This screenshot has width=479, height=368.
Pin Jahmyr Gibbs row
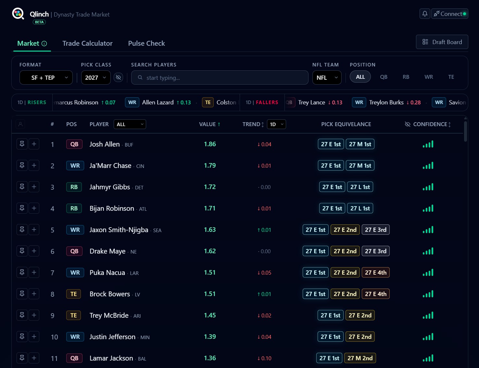click(22, 187)
